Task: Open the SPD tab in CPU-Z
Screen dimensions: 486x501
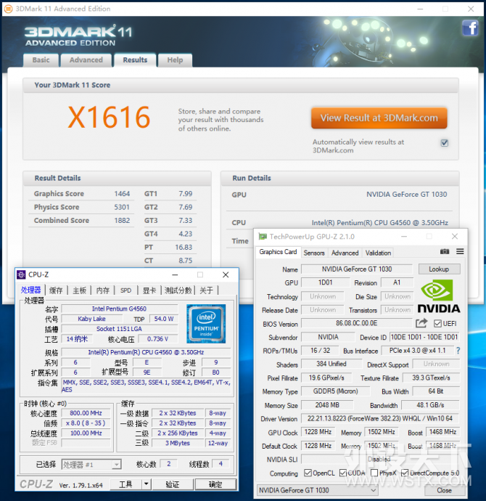Action: (x=125, y=290)
